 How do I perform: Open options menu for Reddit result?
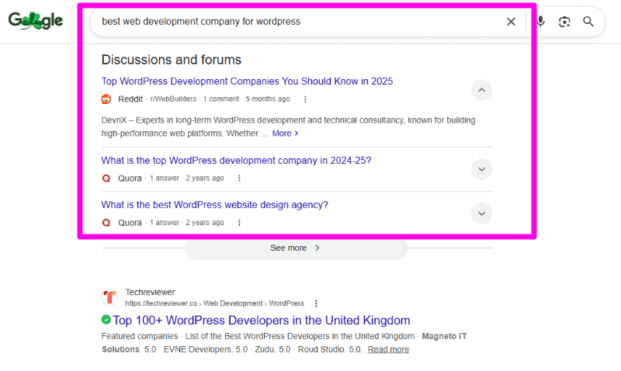click(305, 99)
